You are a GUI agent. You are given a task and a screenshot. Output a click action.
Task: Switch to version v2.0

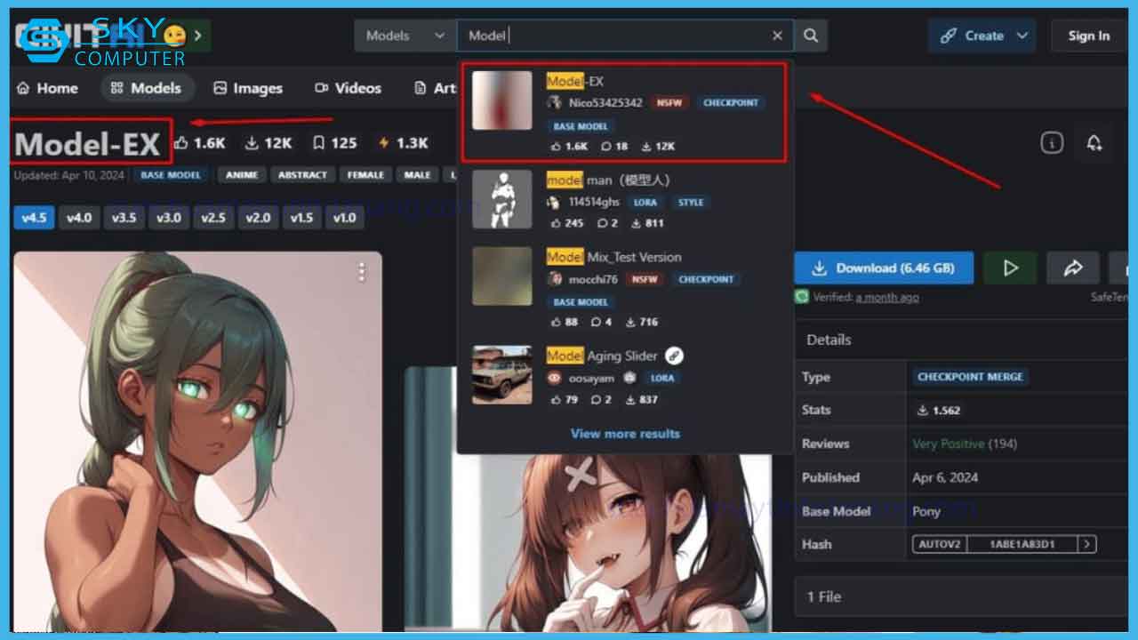click(x=258, y=217)
